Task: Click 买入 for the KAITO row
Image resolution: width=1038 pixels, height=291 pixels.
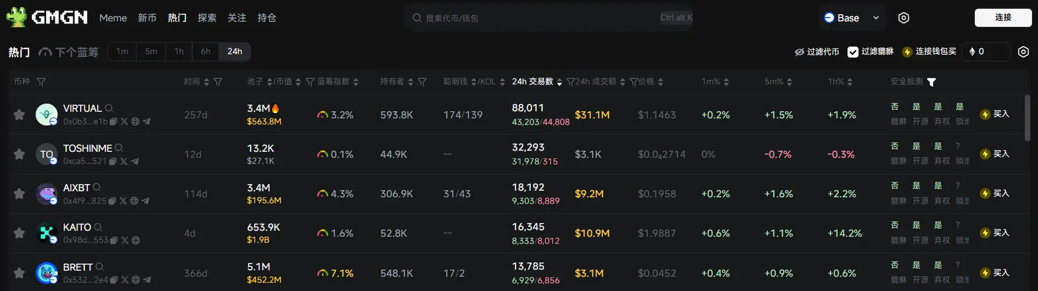Action: coord(995,233)
